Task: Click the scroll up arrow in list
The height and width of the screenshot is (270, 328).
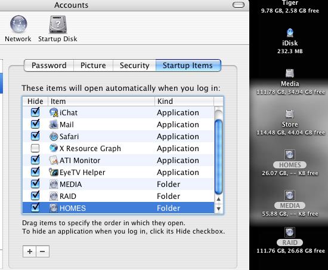Action: pos(219,199)
